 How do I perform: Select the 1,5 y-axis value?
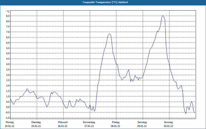8,91
